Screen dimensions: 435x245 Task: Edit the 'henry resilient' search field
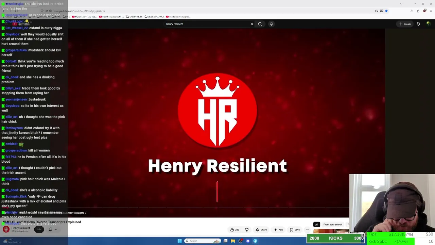coord(206,24)
